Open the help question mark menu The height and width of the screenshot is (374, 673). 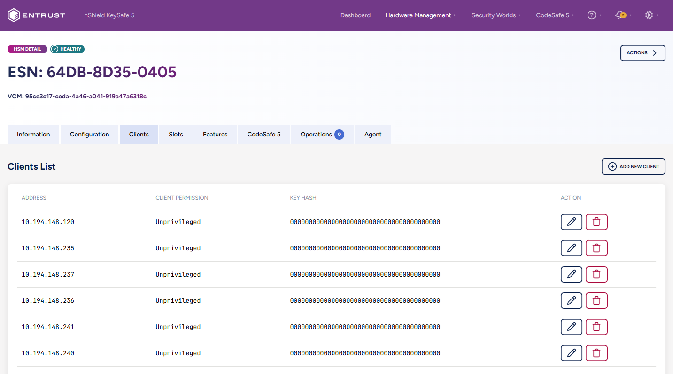pos(592,15)
